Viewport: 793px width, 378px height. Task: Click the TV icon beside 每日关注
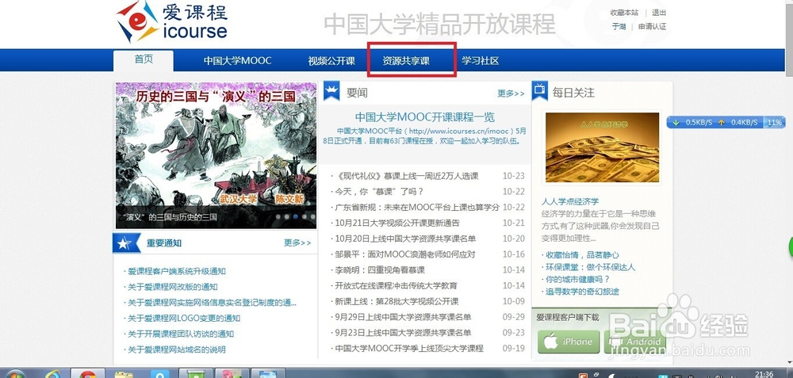coord(539,91)
